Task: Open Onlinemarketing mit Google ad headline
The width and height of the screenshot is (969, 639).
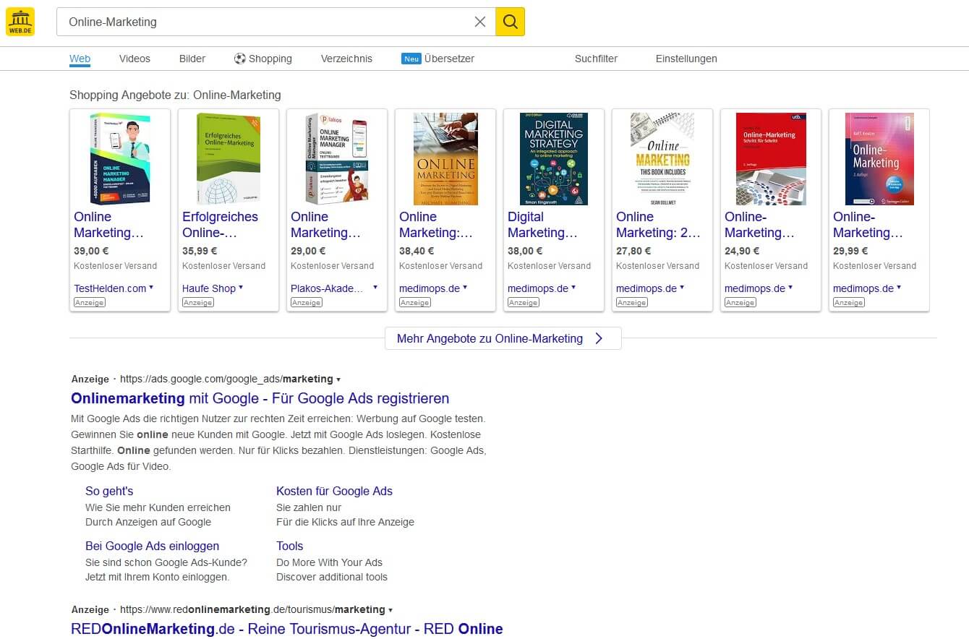Action: tap(260, 398)
